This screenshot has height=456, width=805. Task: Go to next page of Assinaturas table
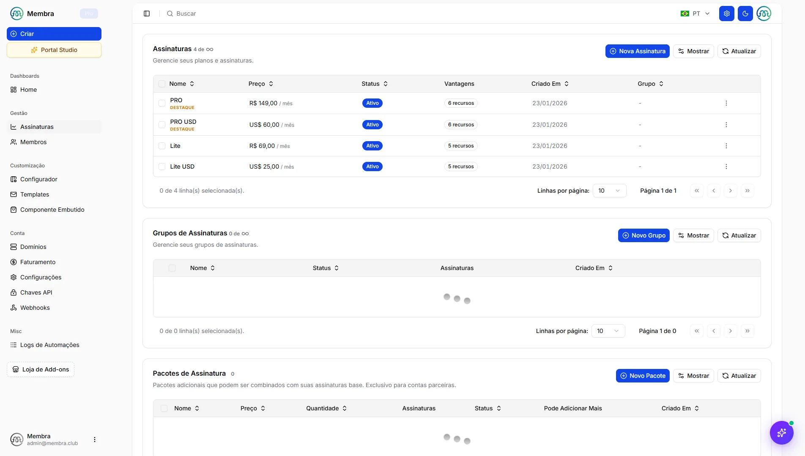pos(731,191)
